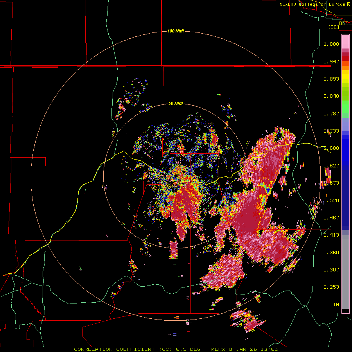Click the 0.307 legend value

(x=331, y=270)
